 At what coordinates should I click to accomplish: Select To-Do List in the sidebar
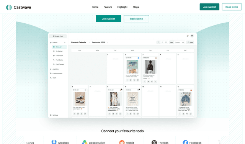click(x=59, y=51)
